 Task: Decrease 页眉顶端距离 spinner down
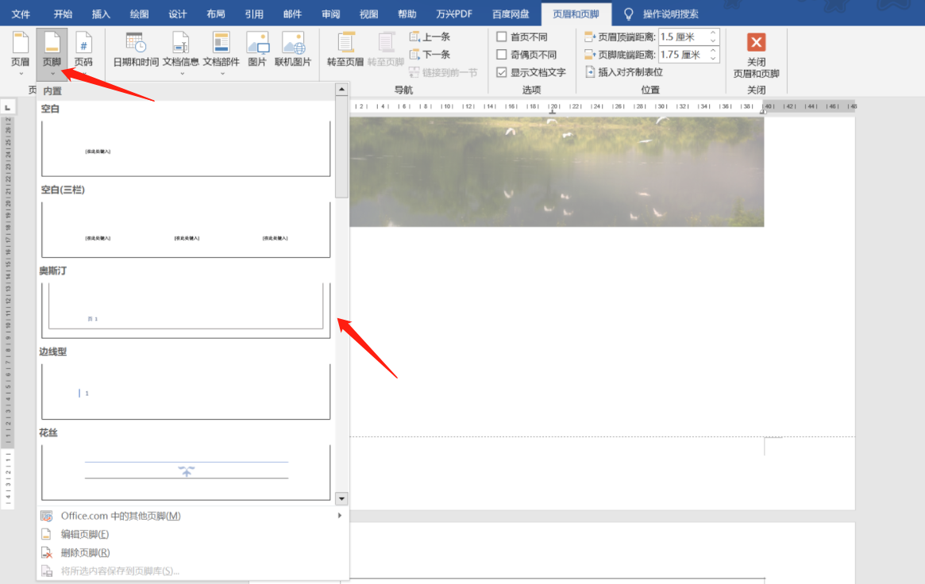[713, 40]
